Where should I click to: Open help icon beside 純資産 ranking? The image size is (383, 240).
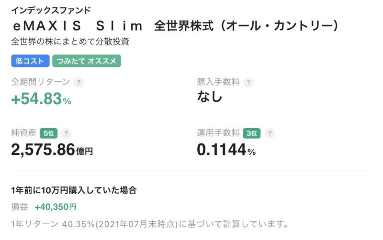click(66, 133)
